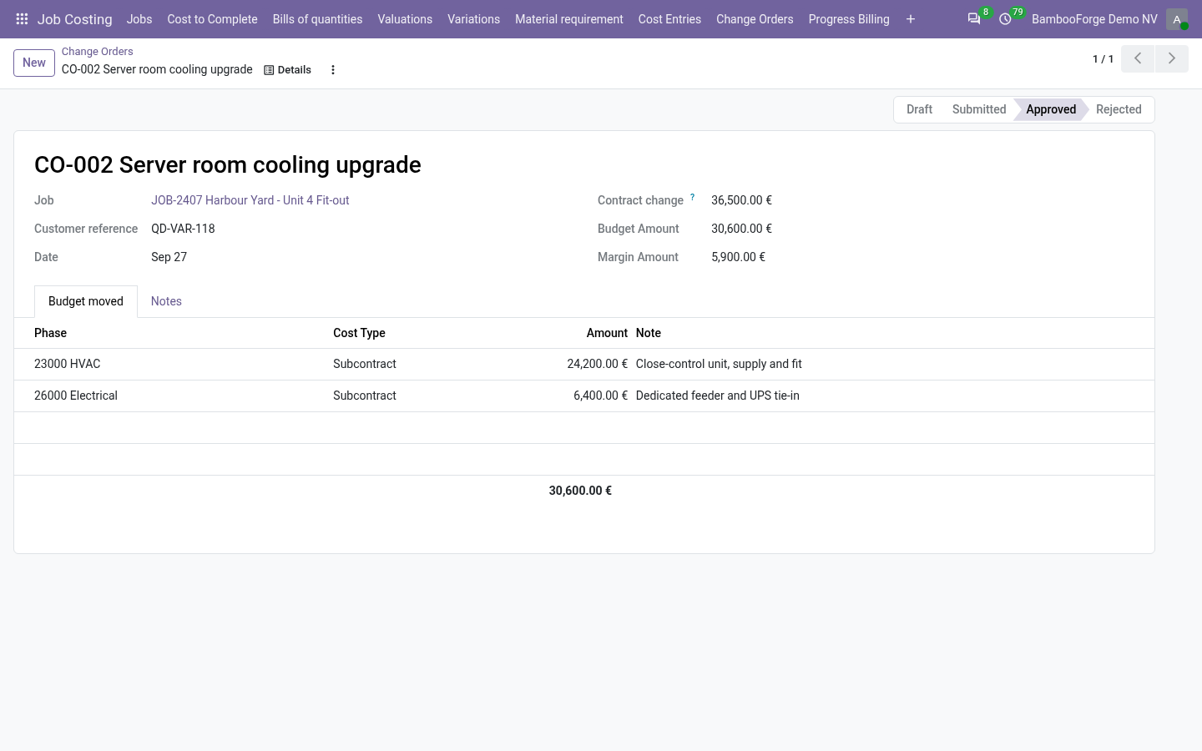Click the Contract change help question mark
The image size is (1202, 751).
click(692, 198)
